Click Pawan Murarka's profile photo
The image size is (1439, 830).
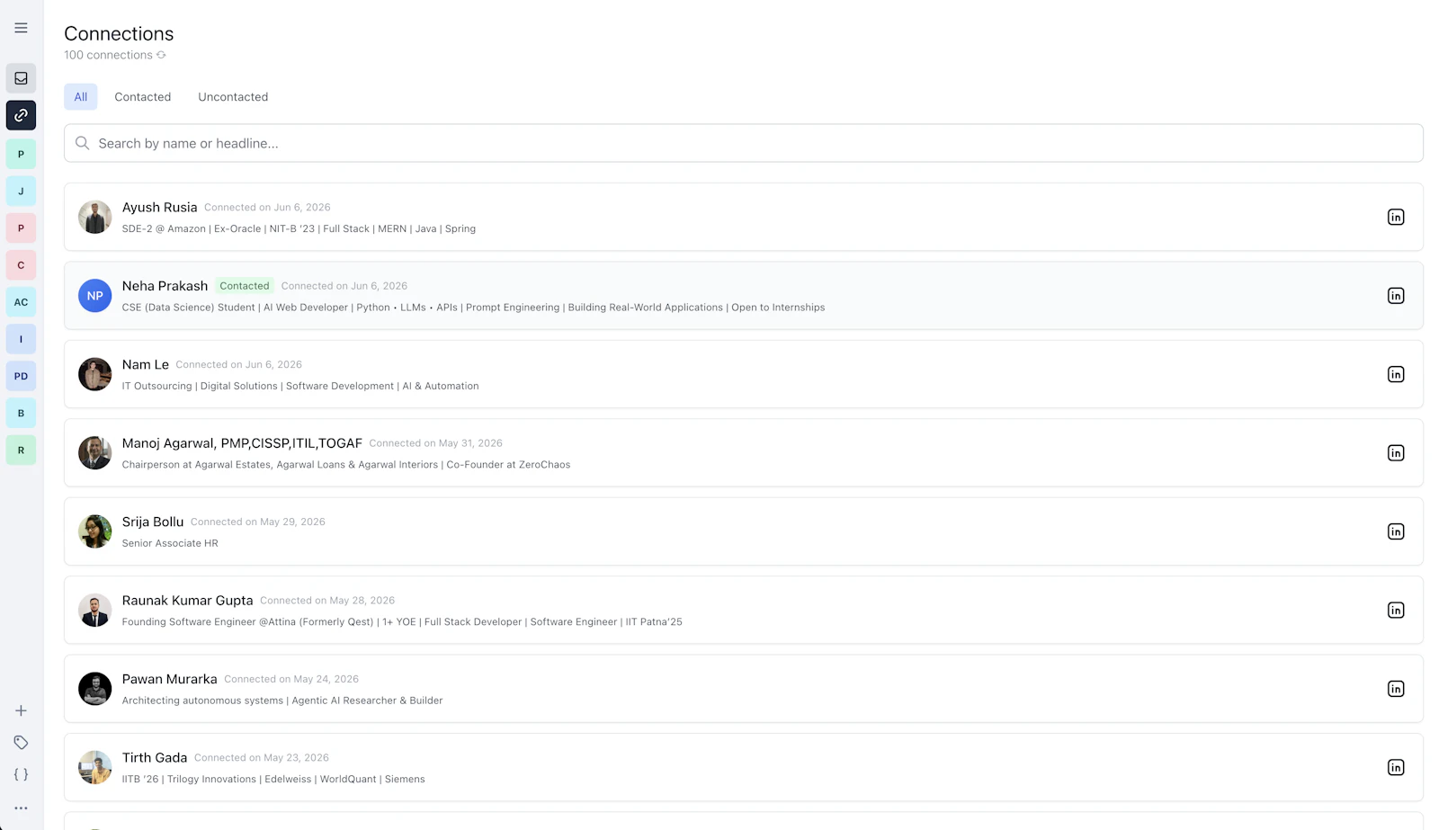(94, 689)
